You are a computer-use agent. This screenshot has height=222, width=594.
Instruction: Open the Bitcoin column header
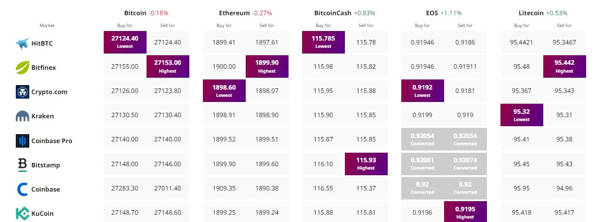[135, 13]
